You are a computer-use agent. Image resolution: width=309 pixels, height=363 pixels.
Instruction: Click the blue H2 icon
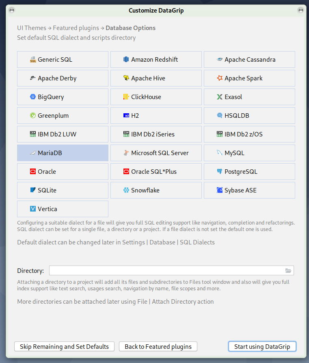[126, 116]
